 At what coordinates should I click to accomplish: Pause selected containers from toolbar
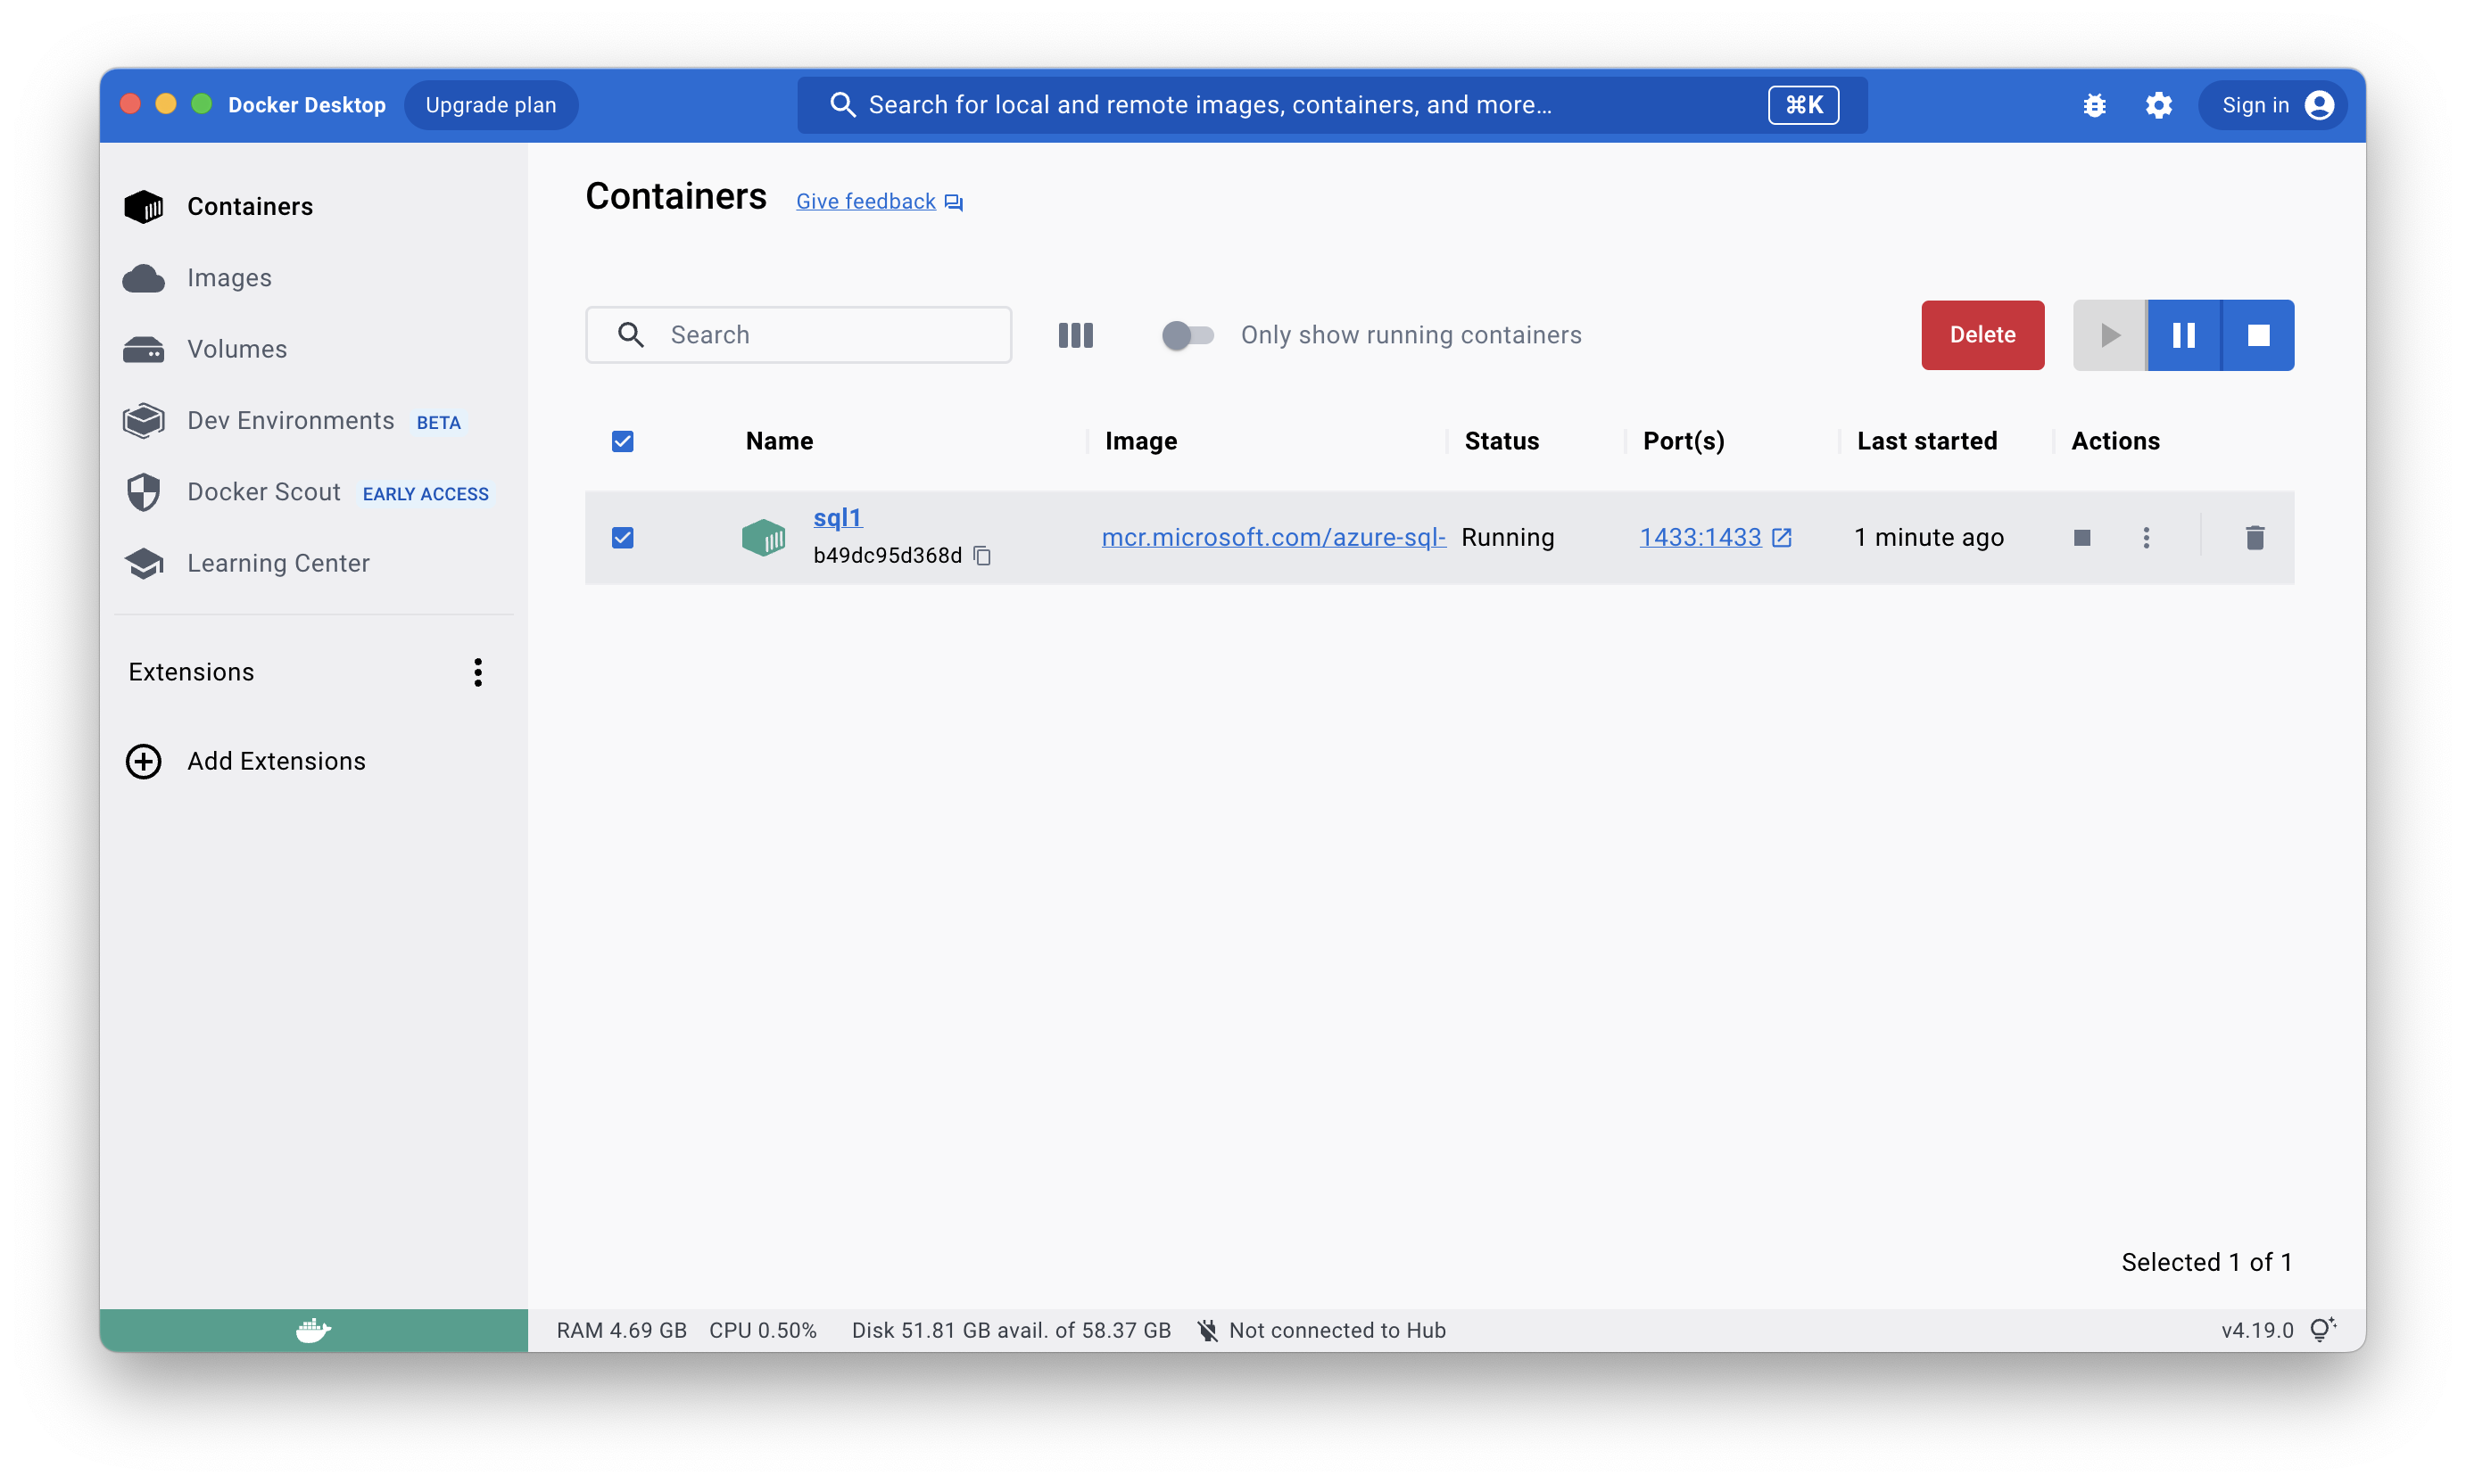[x=2184, y=335]
